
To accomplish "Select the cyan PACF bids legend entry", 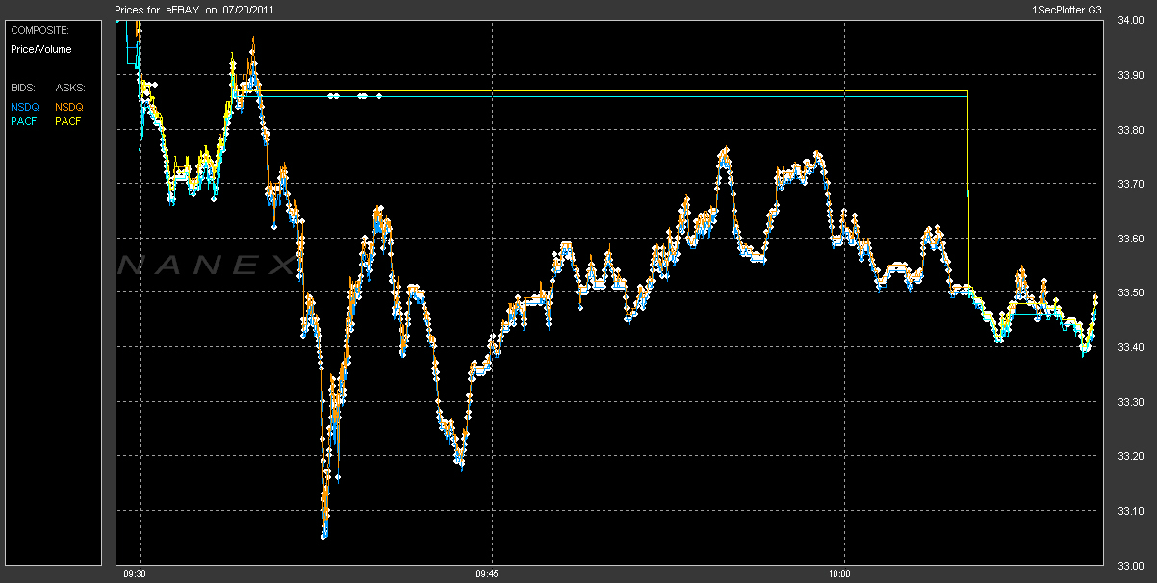I will point(24,122).
